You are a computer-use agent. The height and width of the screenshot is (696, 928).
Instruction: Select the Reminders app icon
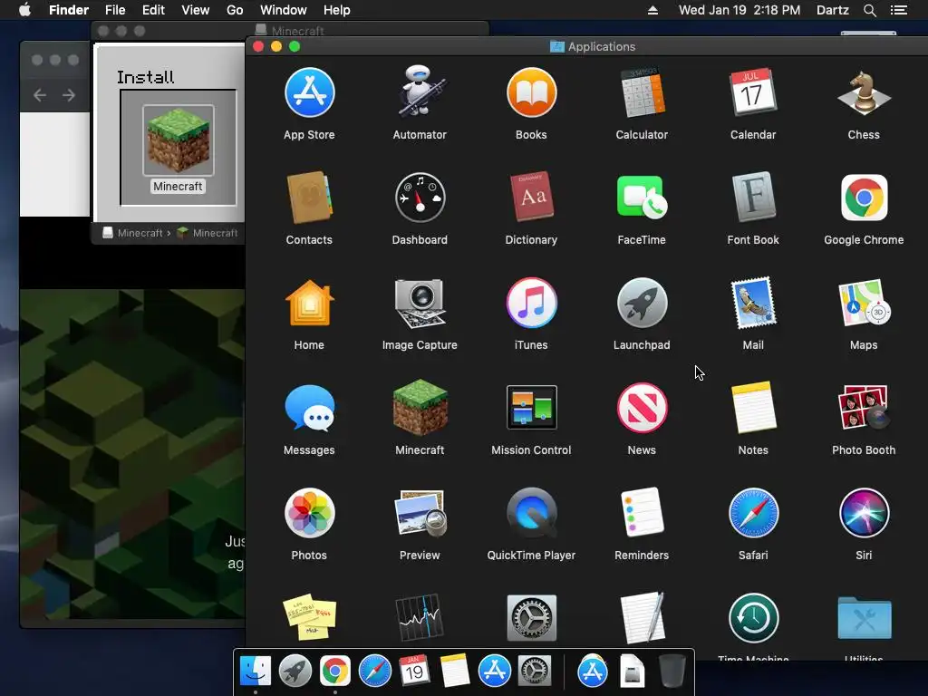(642, 513)
